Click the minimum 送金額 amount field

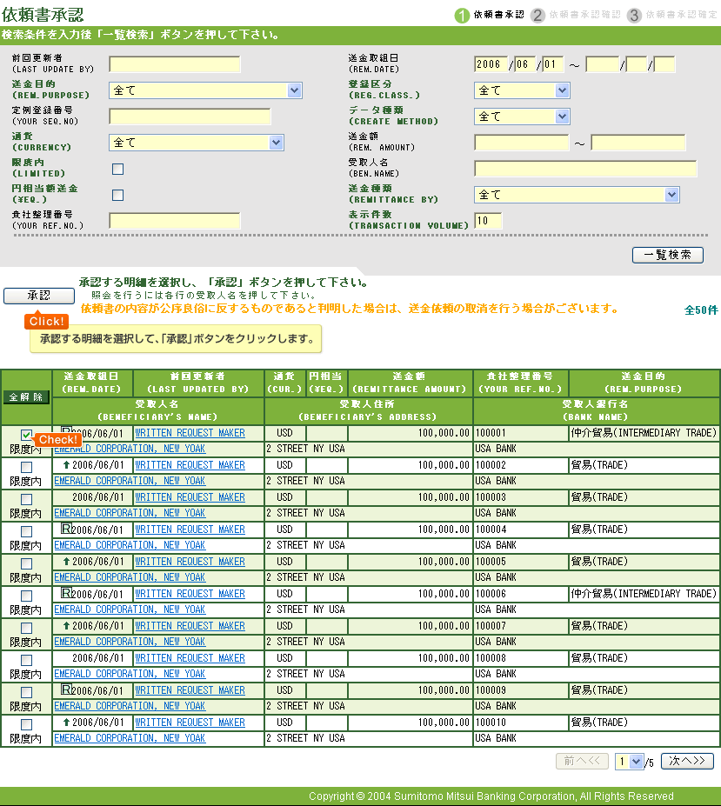[x=522, y=143]
